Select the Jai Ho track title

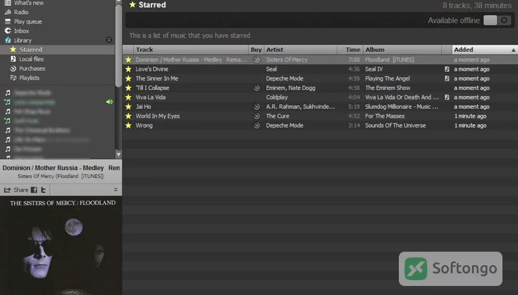(x=143, y=107)
